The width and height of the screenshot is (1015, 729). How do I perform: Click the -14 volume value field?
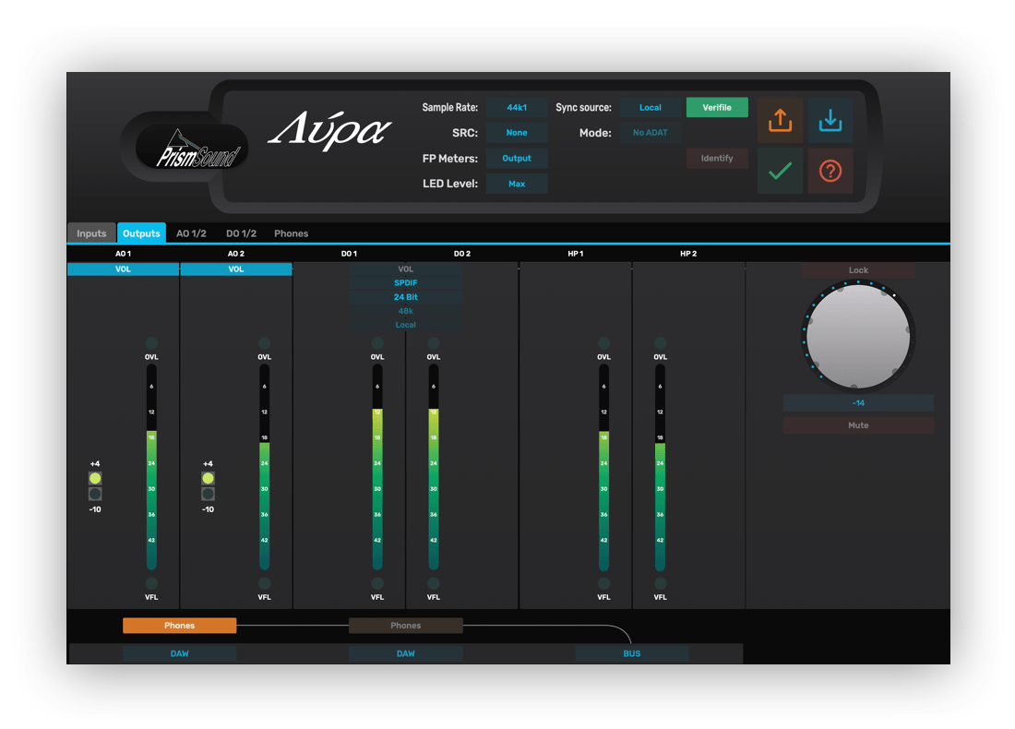click(x=858, y=403)
